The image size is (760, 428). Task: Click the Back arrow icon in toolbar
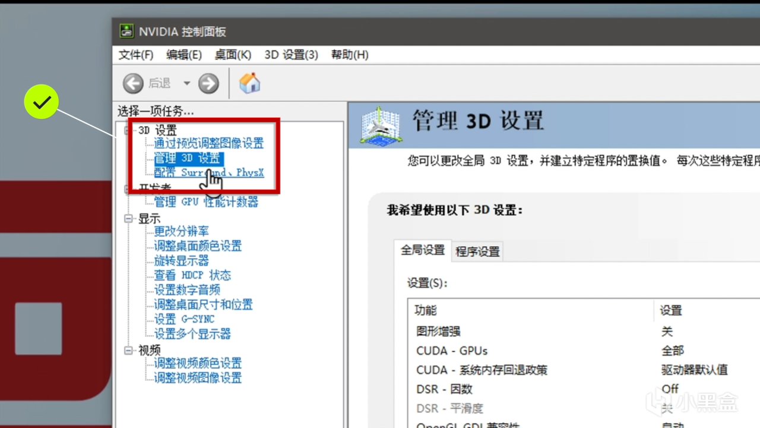click(x=133, y=83)
